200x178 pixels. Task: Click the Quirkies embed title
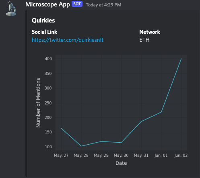coord(43,20)
